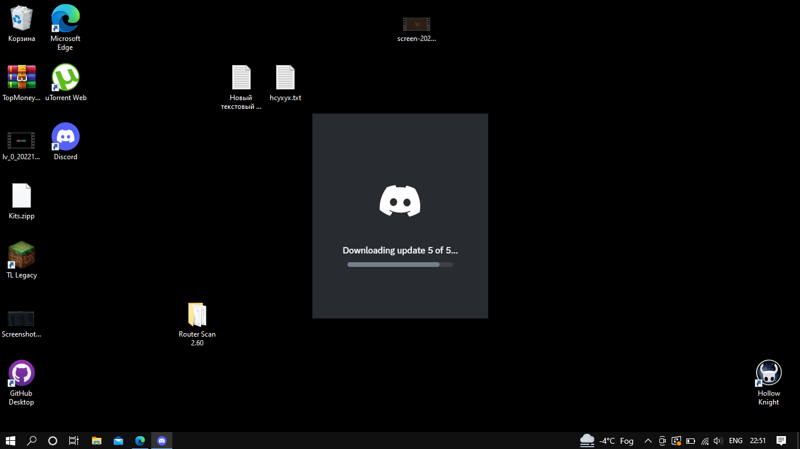
Task: Select the Router Scan 2.60 folder
Action: (197, 324)
